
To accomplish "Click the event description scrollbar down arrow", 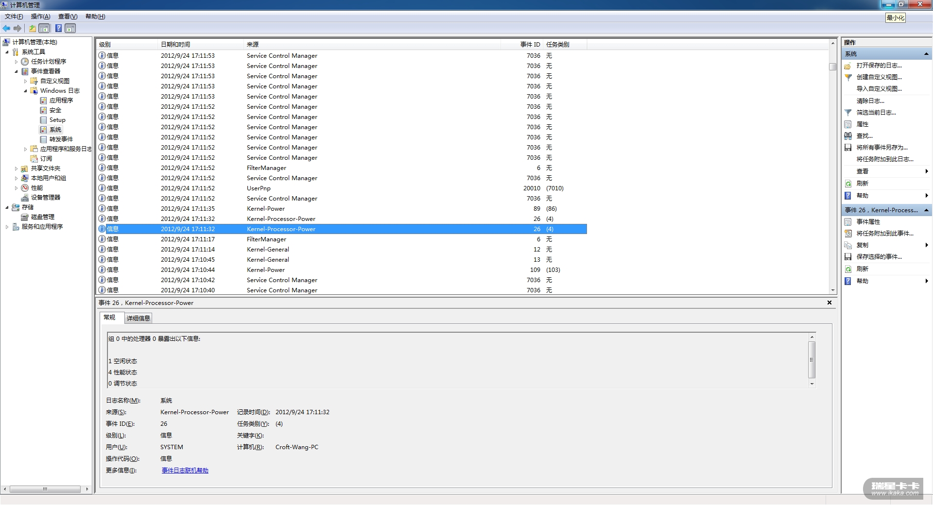I will tap(812, 384).
